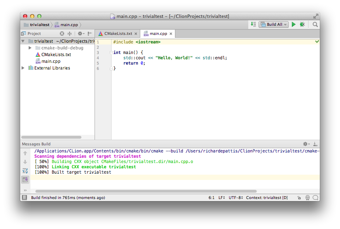This screenshot has height=229, width=340.
Task: Start Debugging using the bug icon
Action: tap(302, 24)
